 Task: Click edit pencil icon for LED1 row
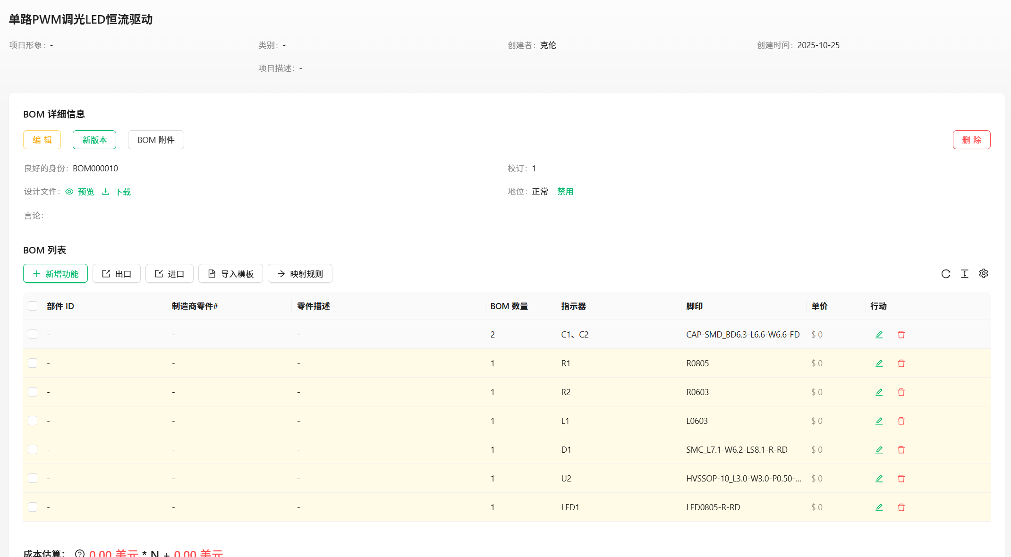(x=879, y=507)
